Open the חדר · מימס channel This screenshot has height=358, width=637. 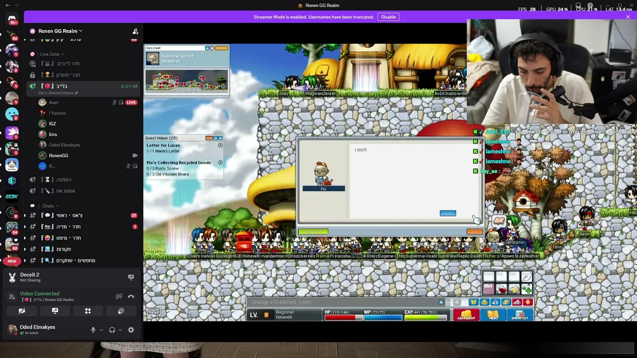click(84, 238)
